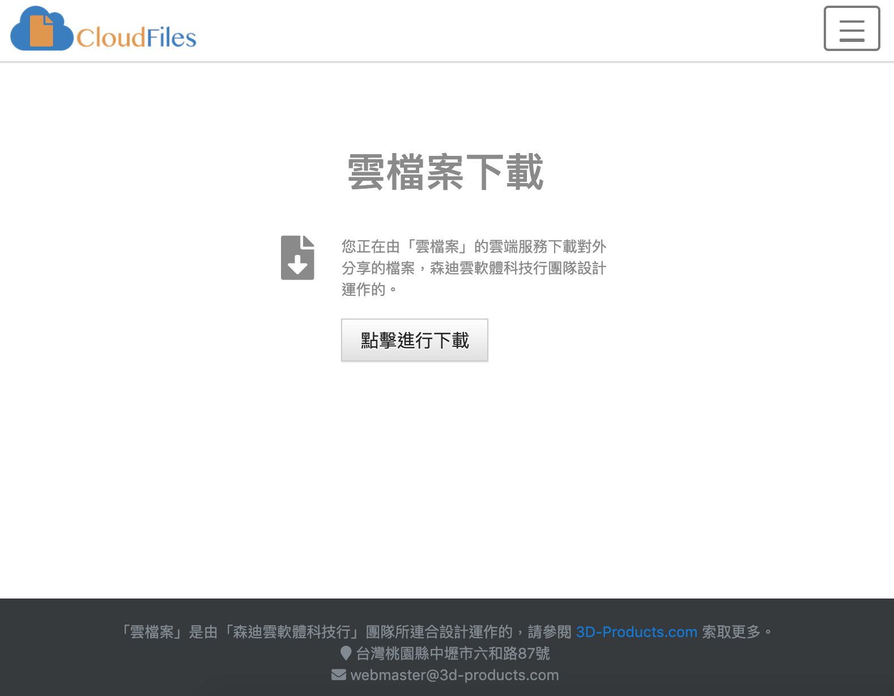Open the hamburger navigation menu

[852, 29]
